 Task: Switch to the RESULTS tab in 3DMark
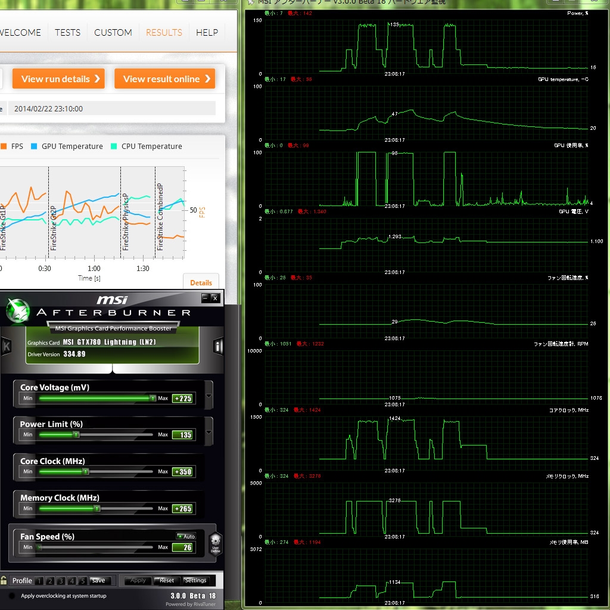click(x=164, y=32)
